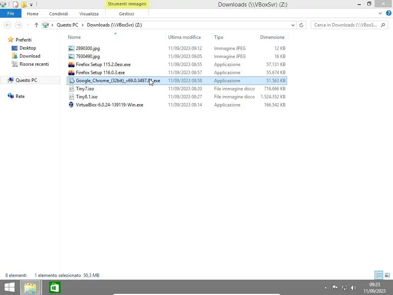Click the Forward navigation arrow
The width and height of the screenshot is (393, 295).
18,25
